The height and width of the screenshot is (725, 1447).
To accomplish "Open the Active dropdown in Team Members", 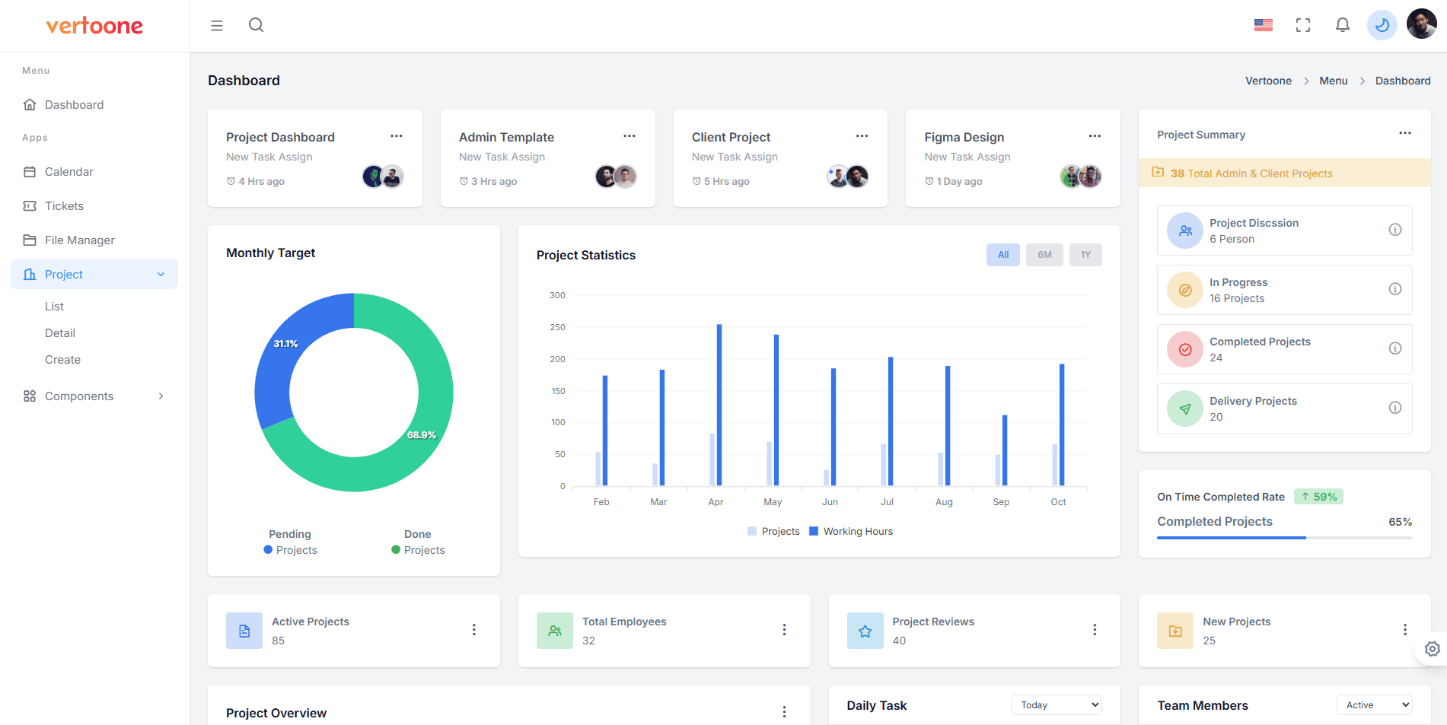I will 1374,704.
